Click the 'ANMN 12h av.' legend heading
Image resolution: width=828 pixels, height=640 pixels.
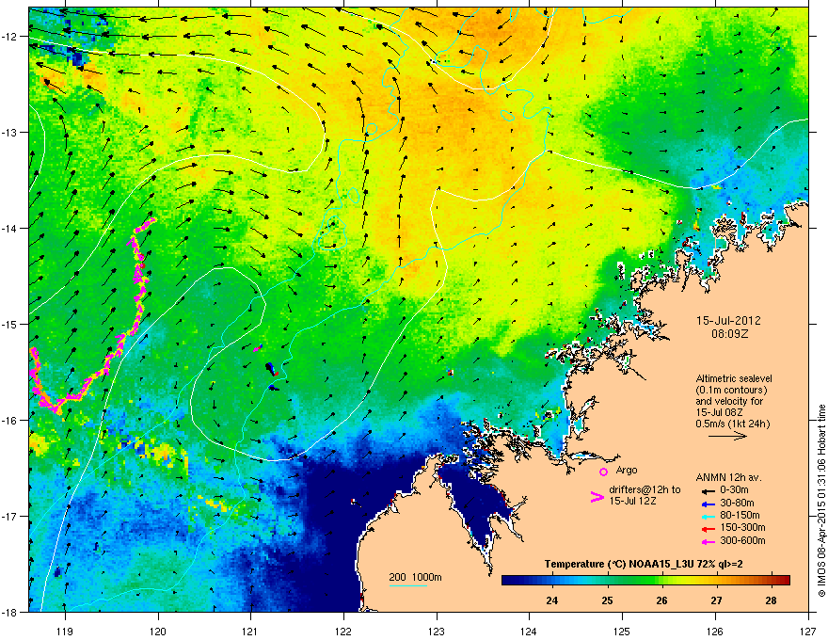point(728,477)
